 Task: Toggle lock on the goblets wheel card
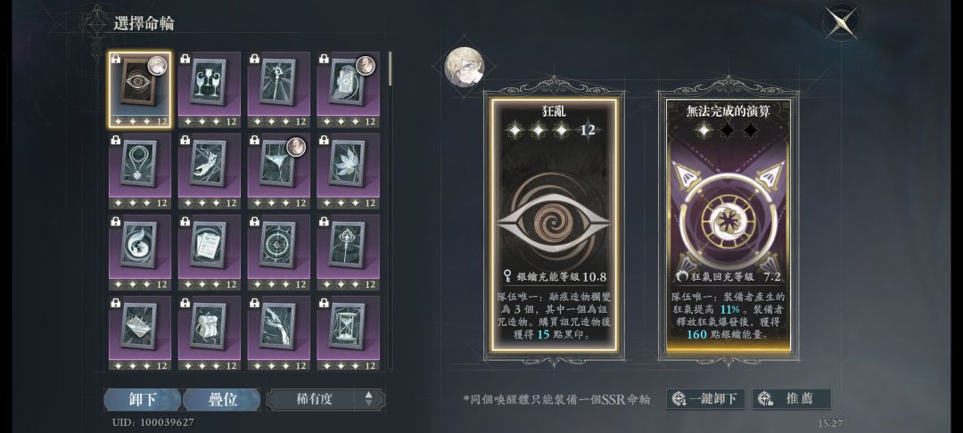[x=185, y=59]
